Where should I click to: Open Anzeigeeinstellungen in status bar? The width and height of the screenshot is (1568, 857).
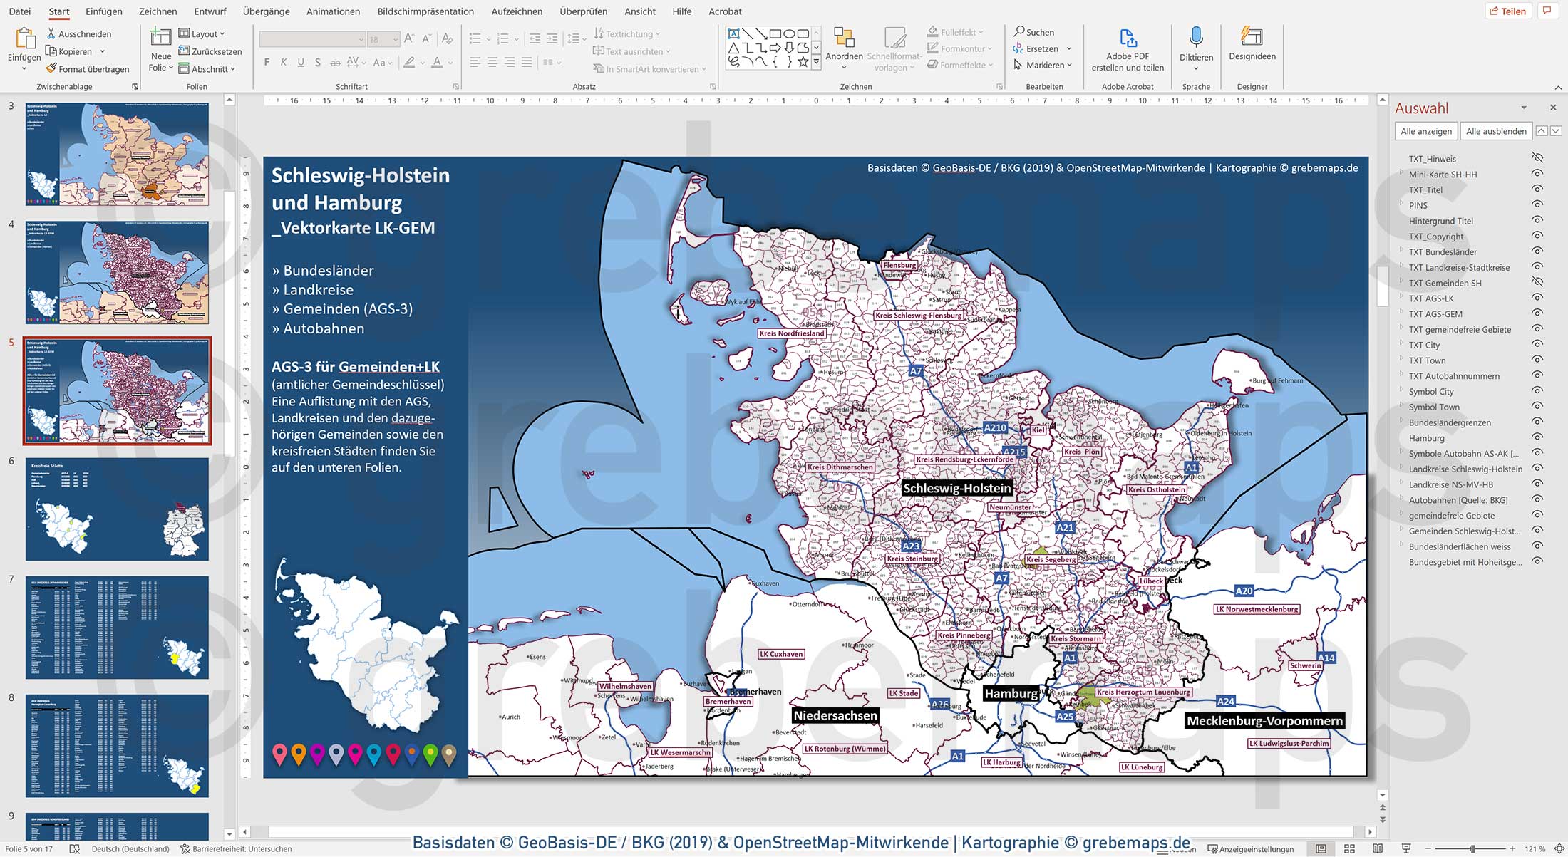[1251, 849]
